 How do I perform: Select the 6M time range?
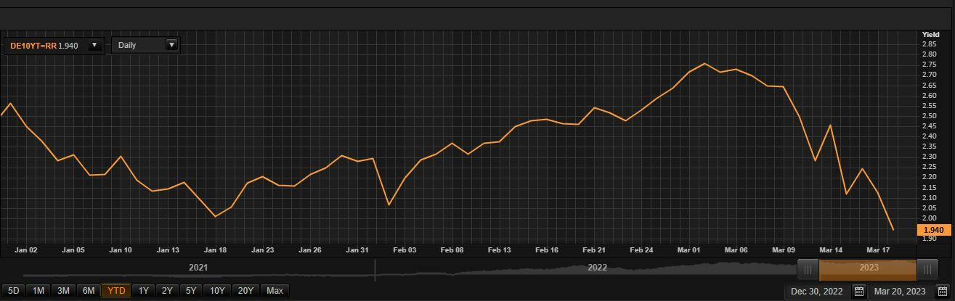pyautogui.click(x=89, y=291)
